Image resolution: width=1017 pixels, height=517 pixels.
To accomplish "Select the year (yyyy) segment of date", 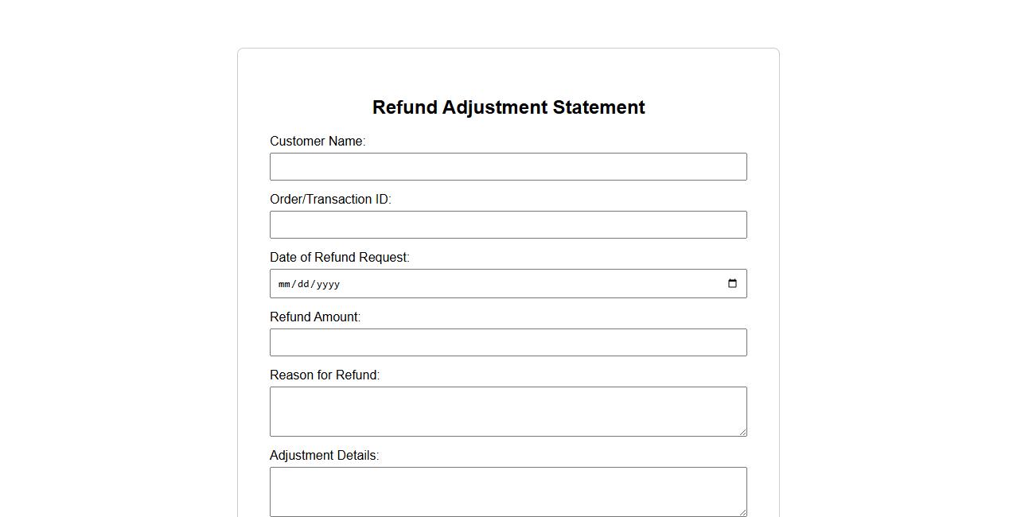I will pos(327,284).
